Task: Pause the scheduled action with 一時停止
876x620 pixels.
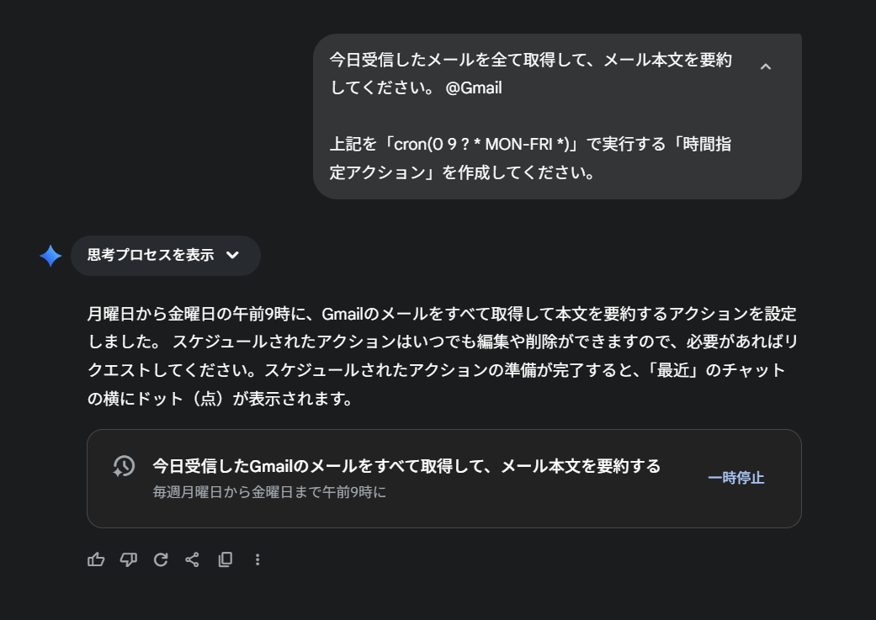Action: point(735,478)
